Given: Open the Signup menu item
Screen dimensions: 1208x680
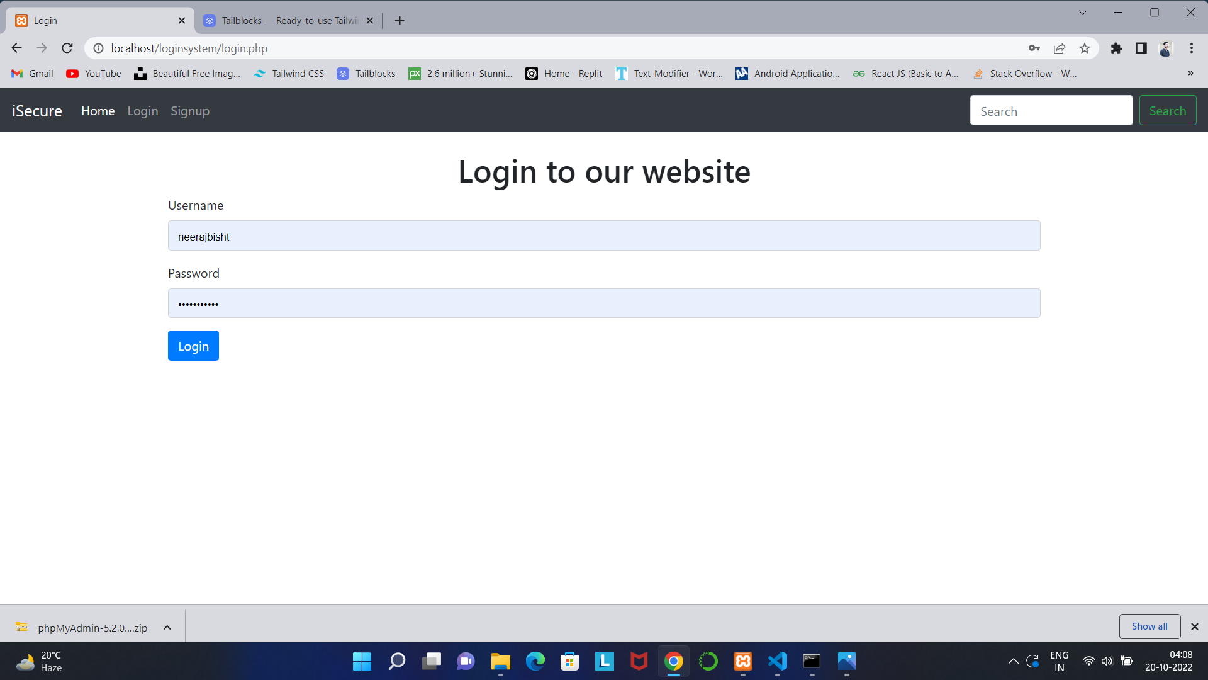Looking at the screenshot, I should pyautogui.click(x=190, y=111).
